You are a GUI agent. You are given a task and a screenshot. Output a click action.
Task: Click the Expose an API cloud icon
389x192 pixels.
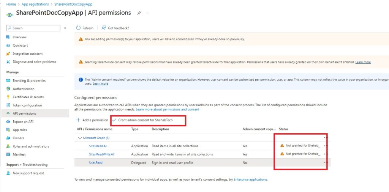(x=8, y=122)
